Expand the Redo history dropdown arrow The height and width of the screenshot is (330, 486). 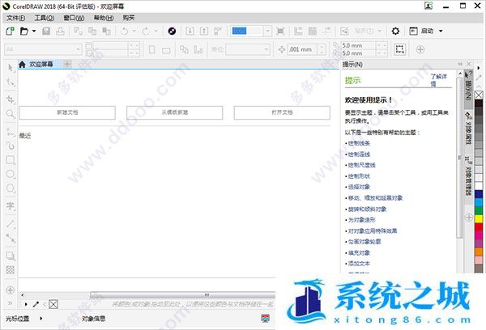tap(156, 31)
